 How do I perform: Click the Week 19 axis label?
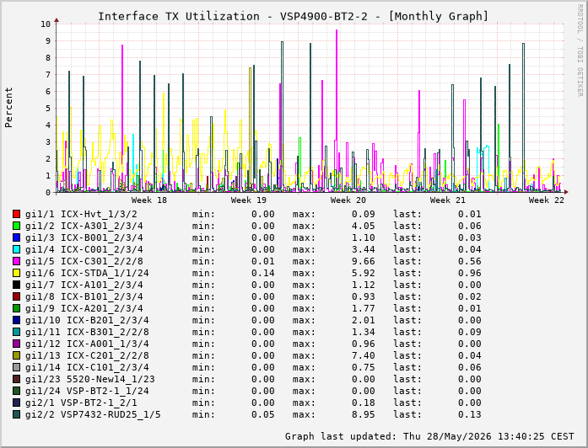tap(248, 200)
